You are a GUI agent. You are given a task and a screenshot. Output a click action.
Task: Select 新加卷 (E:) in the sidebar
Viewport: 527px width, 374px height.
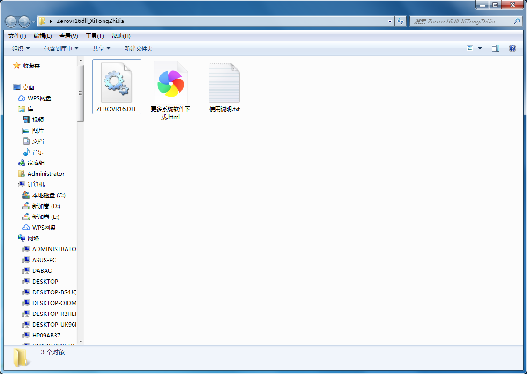[41, 217]
